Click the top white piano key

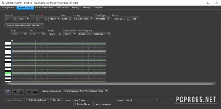click(x=8, y=43)
